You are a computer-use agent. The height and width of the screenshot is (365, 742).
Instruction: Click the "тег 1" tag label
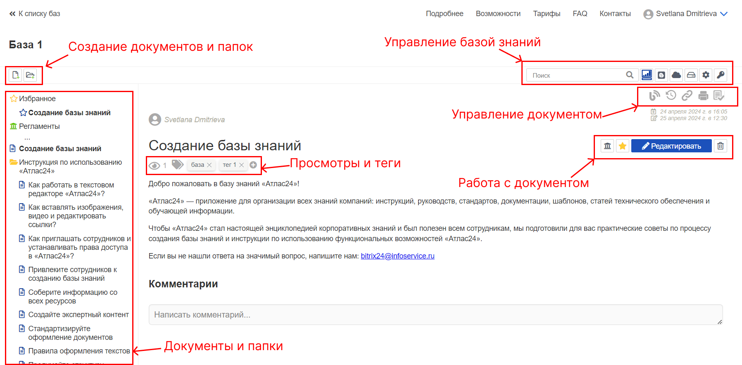point(230,165)
